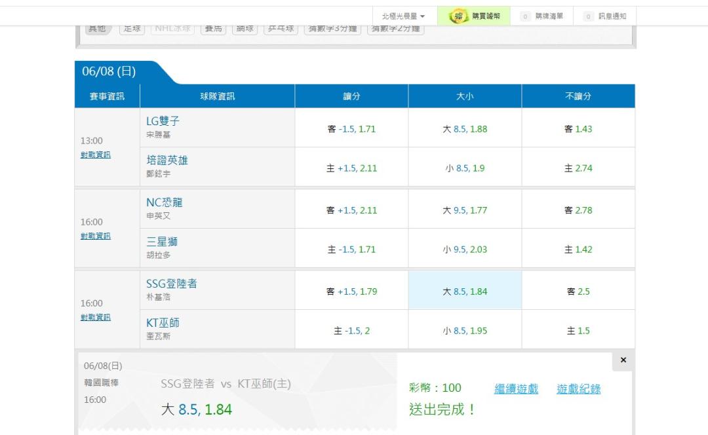Pick under 小 8.5, 1.95
This screenshot has width=708, height=435.
coord(465,331)
